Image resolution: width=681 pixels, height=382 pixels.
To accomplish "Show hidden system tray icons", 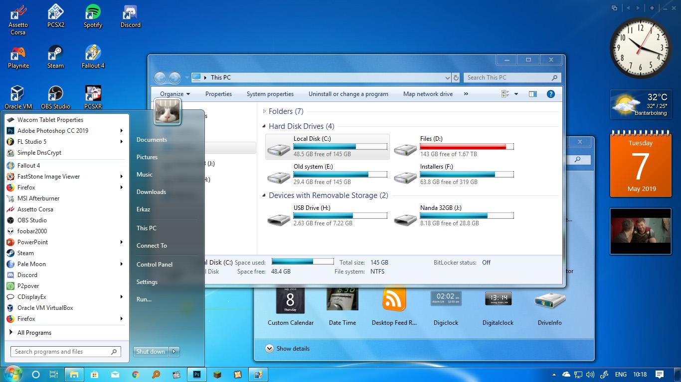I will [x=554, y=375].
